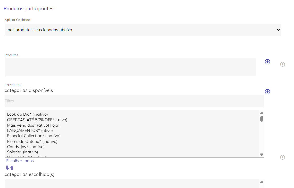
Task: Click the categories list scroll-down arrow
Action: pos(262,155)
